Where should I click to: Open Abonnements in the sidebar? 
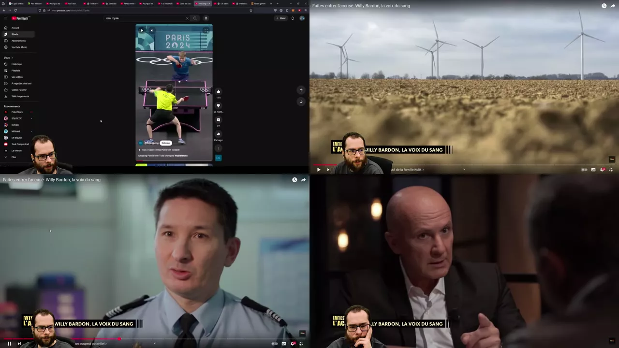pos(18,41)
